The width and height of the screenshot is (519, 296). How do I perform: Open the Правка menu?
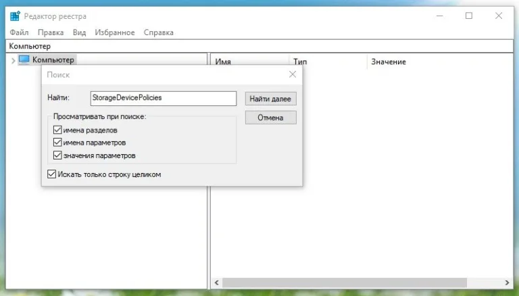[x=51, y=32]
